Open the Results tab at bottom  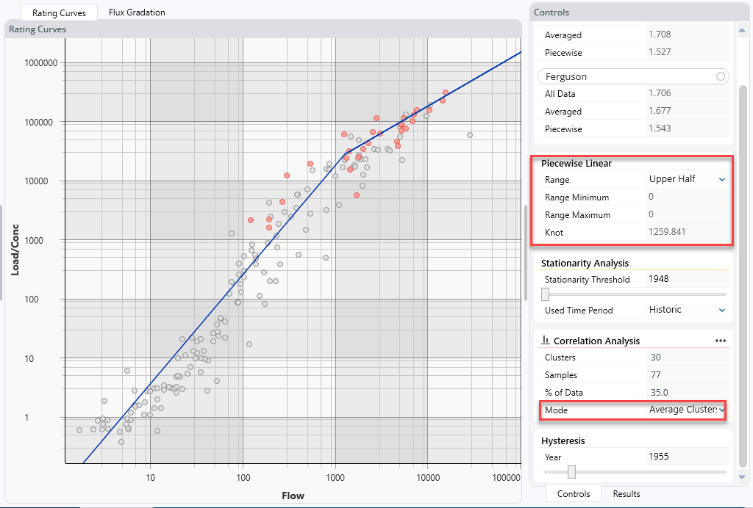point(627,494)
